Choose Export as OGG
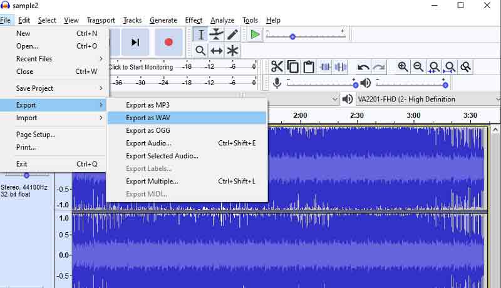 pyautogui.click(x=187, y=131)
